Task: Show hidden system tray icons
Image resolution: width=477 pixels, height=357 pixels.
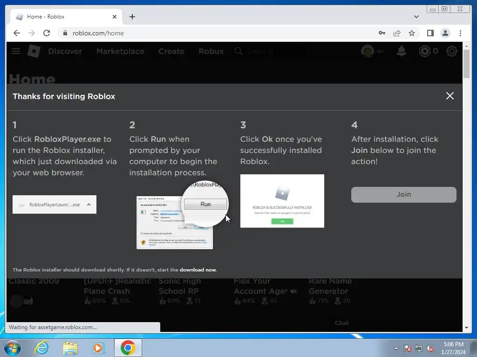Action: point(396,348)
